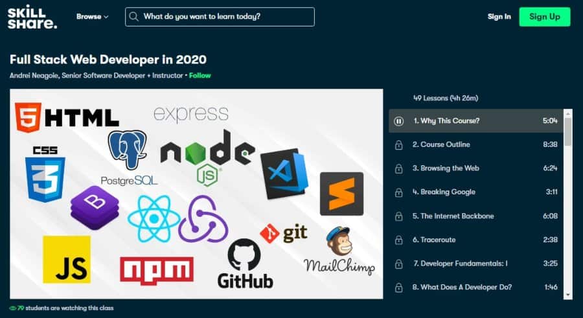The width and height of the screenshot is (583, 318).
Task: Follow instructor Andrei Neagoie
Action: tap(200, 76)
